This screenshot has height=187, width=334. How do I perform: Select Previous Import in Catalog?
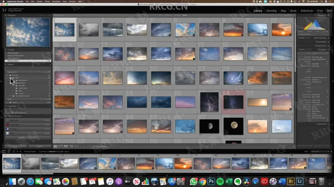pyautogui.click(x=13, y=61)
